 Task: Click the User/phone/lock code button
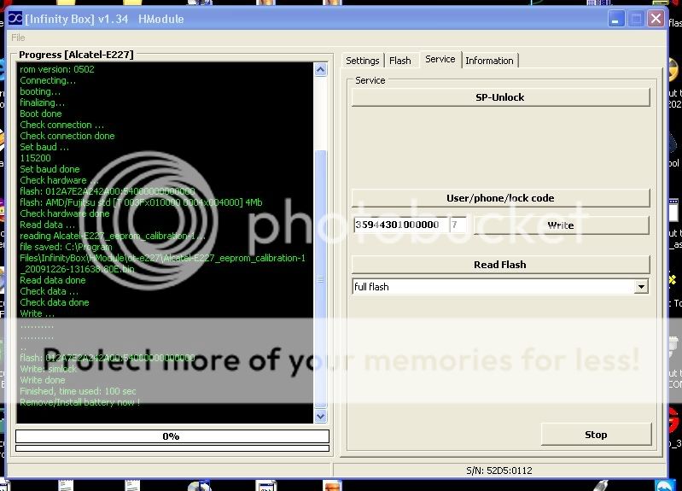tap(500, 198)
